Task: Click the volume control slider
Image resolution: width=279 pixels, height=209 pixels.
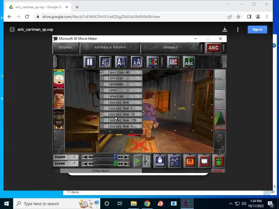Action: (146, 161)
